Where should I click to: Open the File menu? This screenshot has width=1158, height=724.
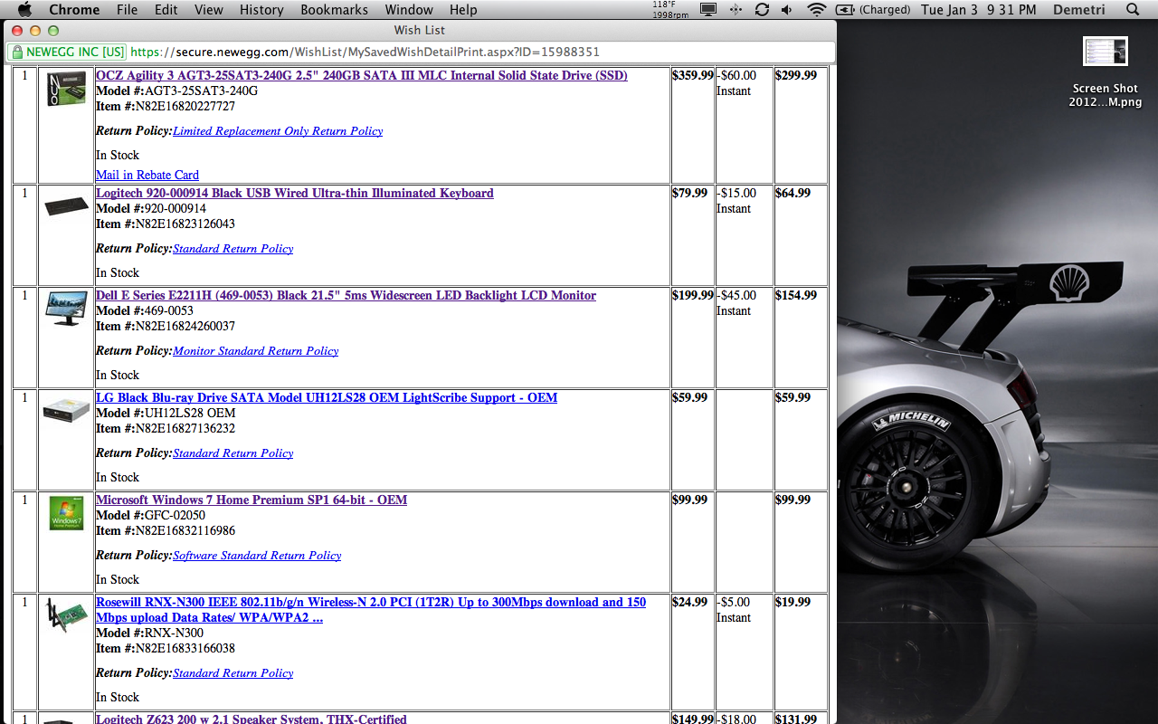tap(127, 9)
